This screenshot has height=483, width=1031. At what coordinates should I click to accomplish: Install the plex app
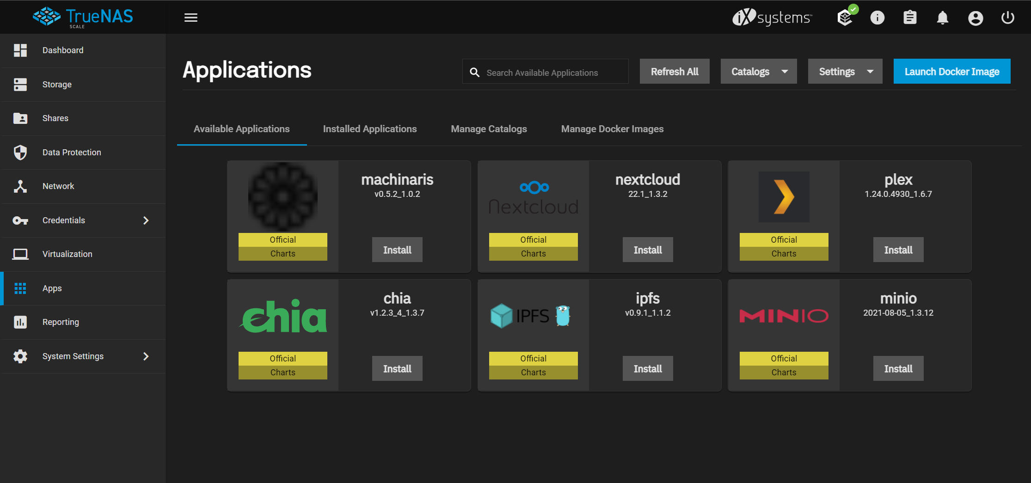[x=898, y=250]
